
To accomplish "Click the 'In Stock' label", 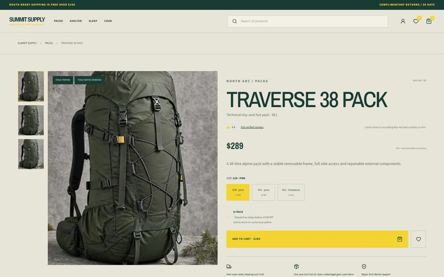I will click(x=238, y=212).
